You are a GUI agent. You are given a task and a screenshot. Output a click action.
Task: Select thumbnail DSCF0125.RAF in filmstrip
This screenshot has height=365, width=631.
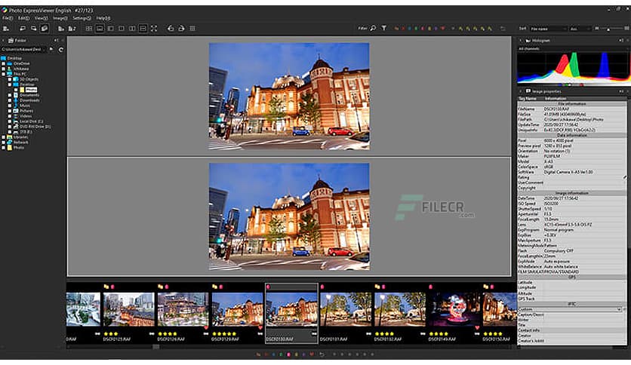[x=128, y=313]
